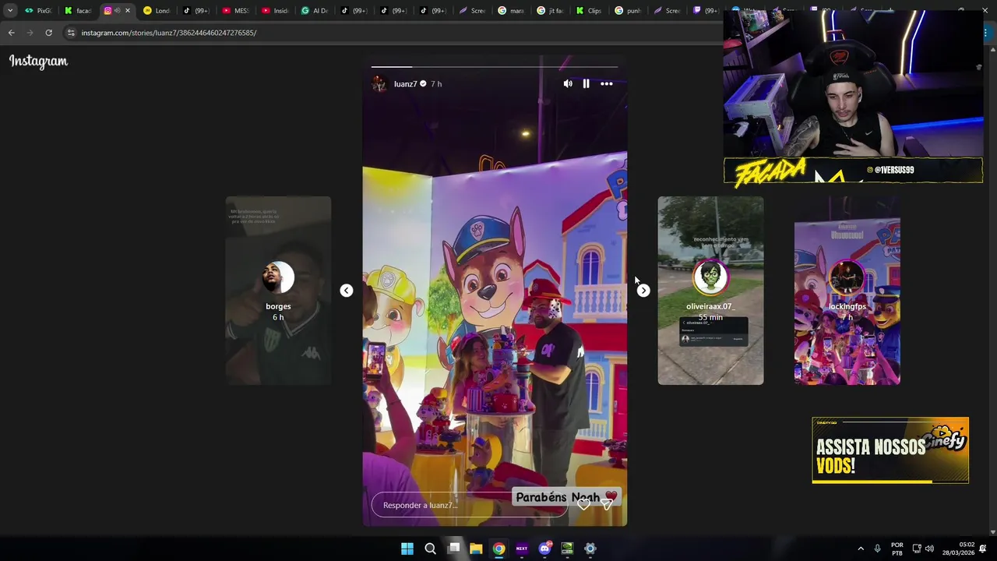Switch to the PixG tab

point(39,11)
